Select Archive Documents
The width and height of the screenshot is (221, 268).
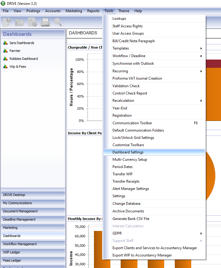(154, 211)
